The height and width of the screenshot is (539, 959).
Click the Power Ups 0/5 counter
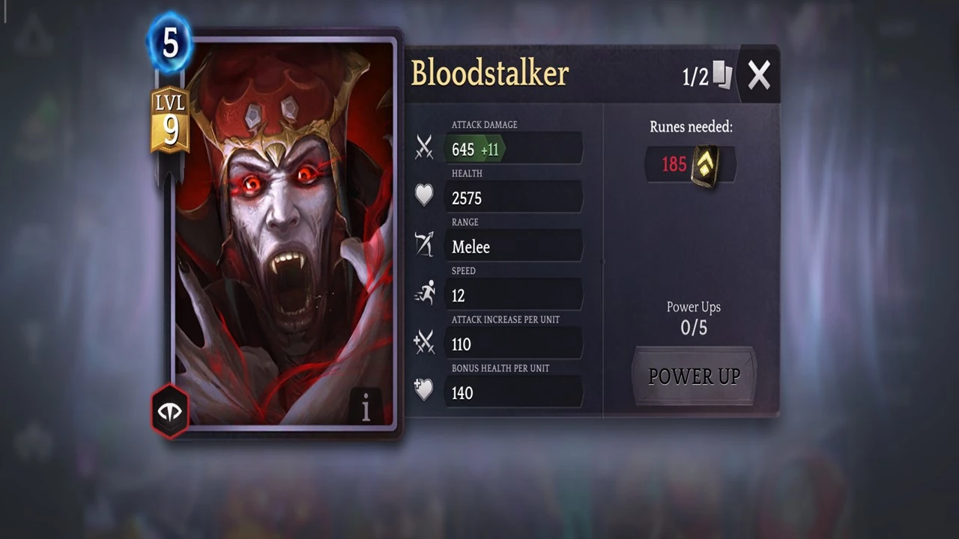[x=694, y=318]
